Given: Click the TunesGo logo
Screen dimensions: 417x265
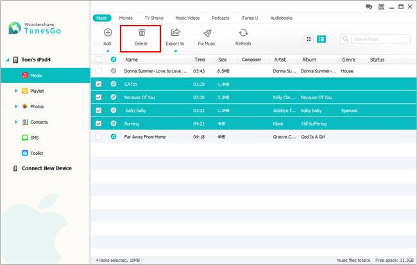Looking at the screenshot, I should pos(35,28).
